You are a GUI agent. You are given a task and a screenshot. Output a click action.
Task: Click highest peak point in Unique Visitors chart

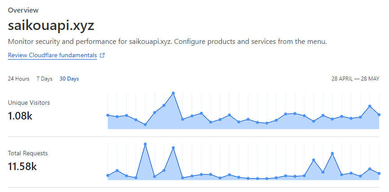point(173,93)
